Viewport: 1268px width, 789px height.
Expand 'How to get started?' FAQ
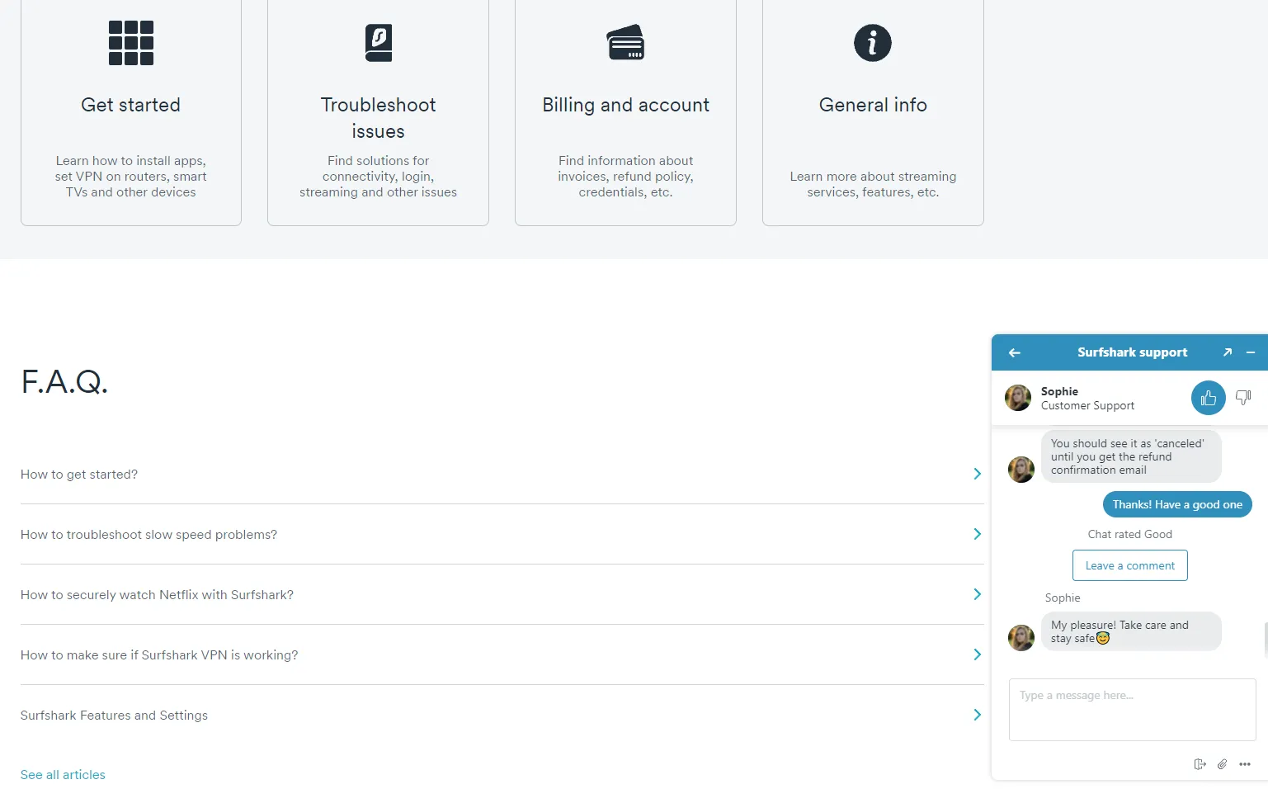502,475
